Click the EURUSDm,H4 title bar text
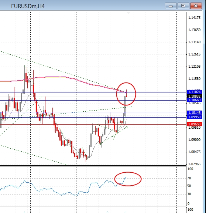 point(28,6)
